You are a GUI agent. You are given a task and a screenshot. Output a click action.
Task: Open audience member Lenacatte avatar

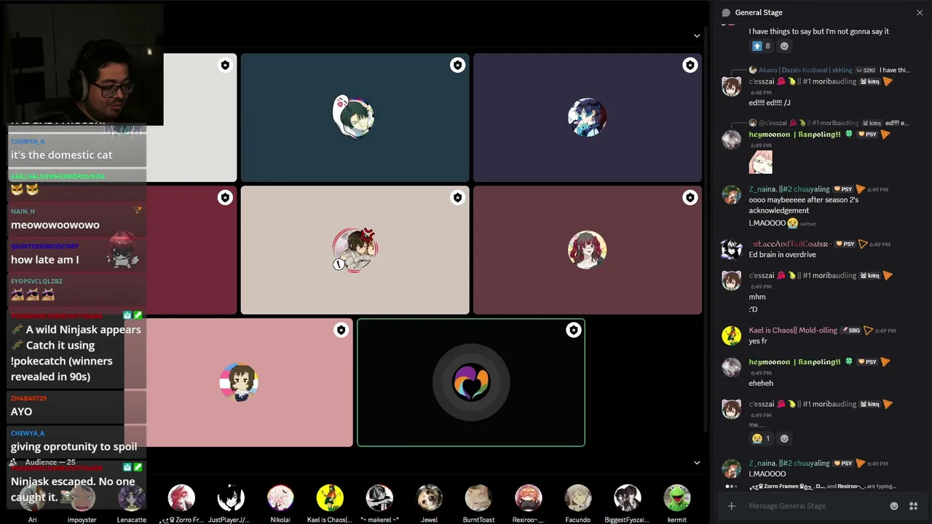[132, 498]
